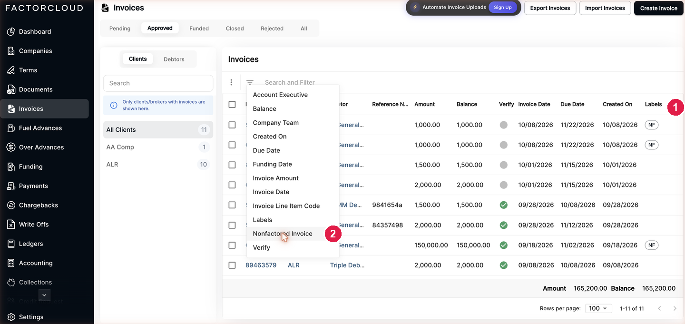Click the Settings gear icon
Image resolution: width=685 pixels, height=324 pixels.
(11, 317)
